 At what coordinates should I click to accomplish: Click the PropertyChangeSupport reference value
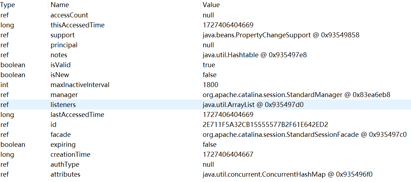coord(281,35)
